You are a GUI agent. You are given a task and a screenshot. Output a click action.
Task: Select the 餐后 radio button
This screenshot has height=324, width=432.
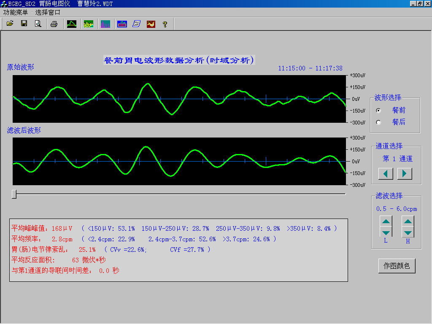coord(378,122)
